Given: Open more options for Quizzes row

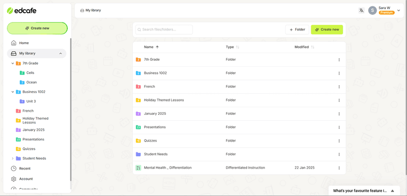Looking at the screenshot, I should click(x=339, y=141).
